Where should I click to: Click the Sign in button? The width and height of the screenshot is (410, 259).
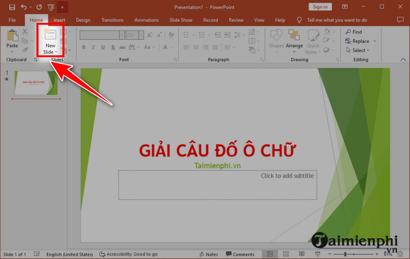(x=320, y=7)
